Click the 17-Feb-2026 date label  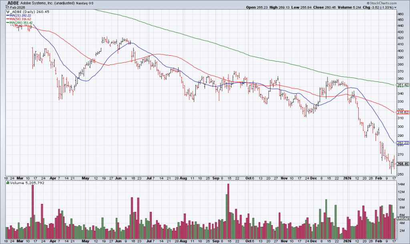15,7
